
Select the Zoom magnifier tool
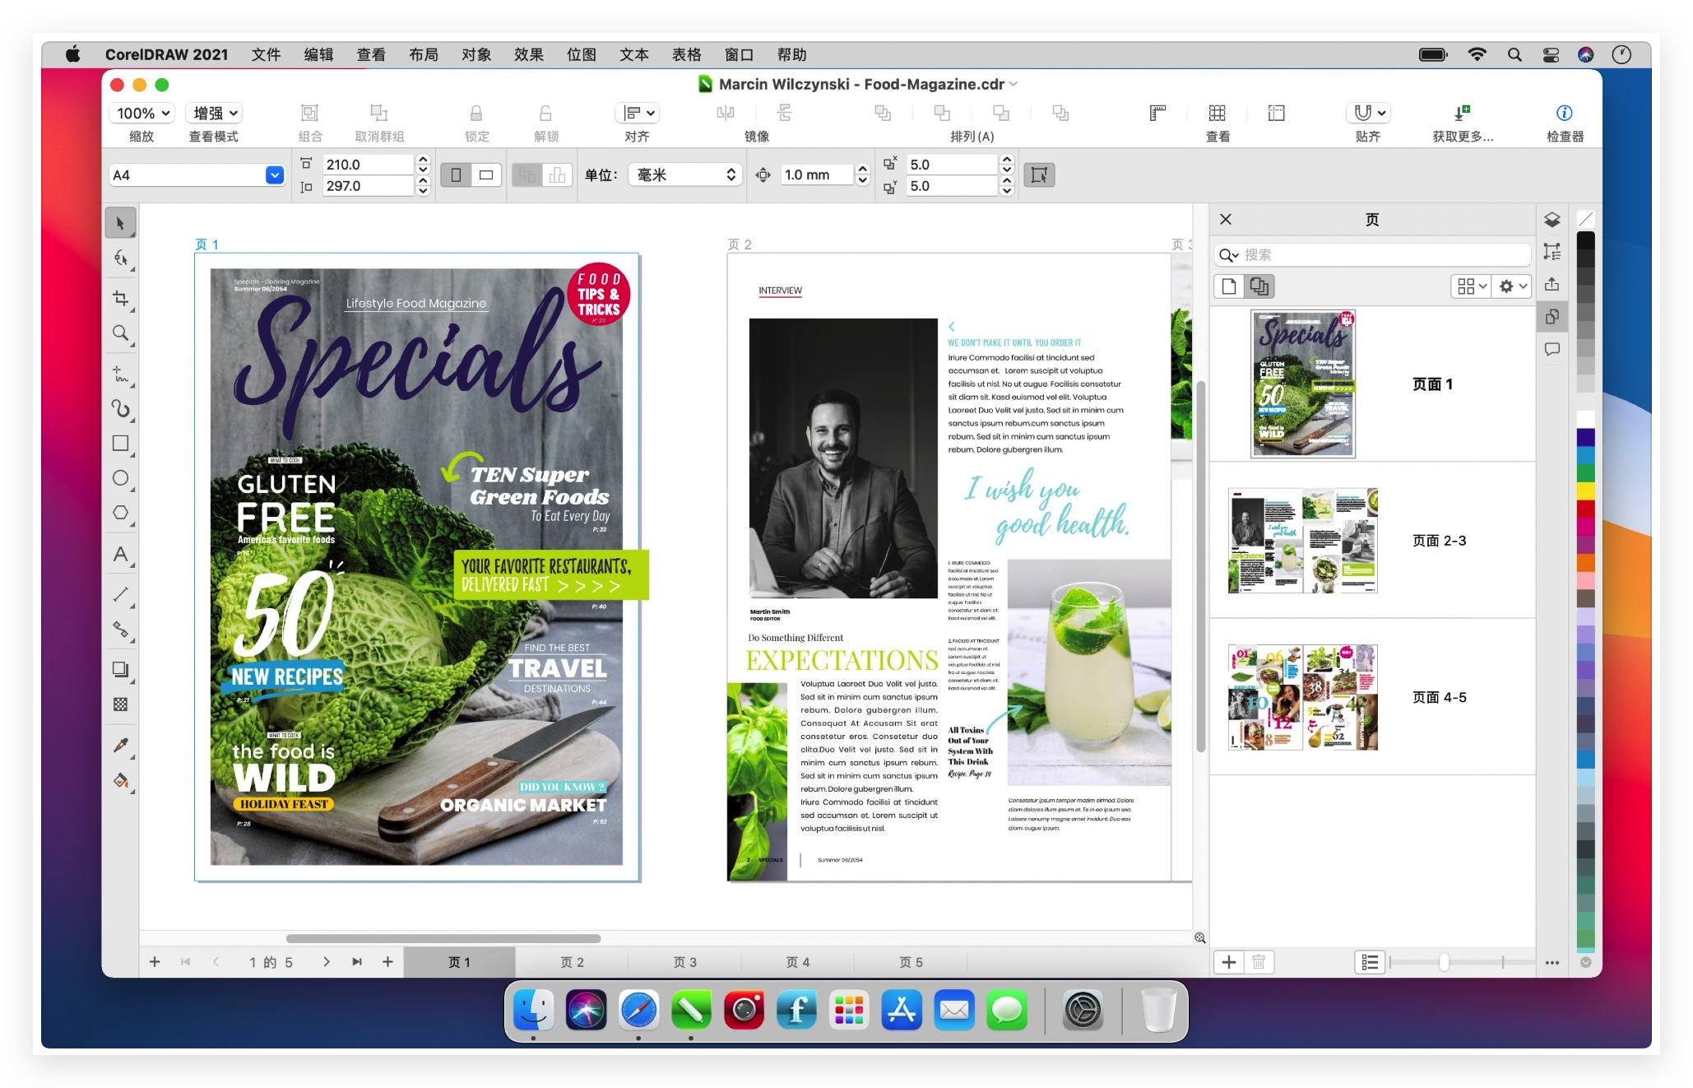point(121,333)
